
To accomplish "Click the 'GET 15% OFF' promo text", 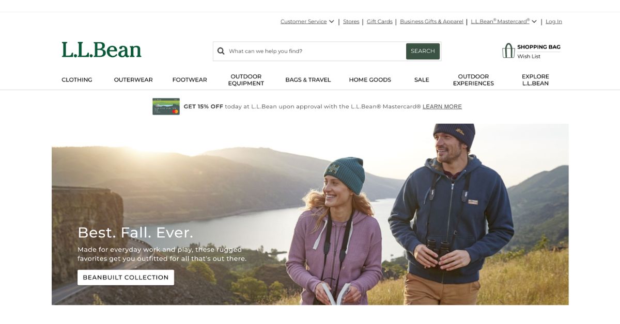I will tap(204, 107).
